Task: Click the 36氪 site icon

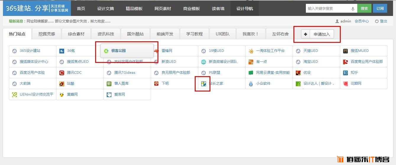Action: 62,51
